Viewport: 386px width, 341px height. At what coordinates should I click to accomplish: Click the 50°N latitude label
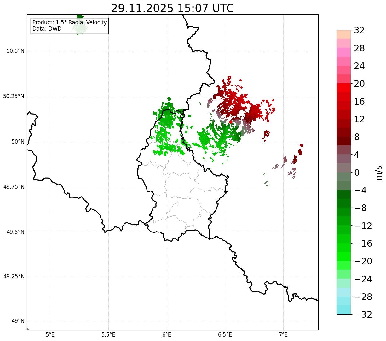pos(18,142)
